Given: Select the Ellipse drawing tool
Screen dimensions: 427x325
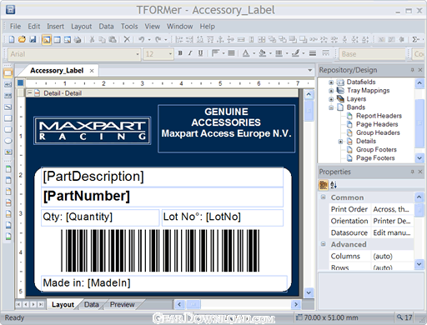Looking at the screenshot, I should 8,141.
